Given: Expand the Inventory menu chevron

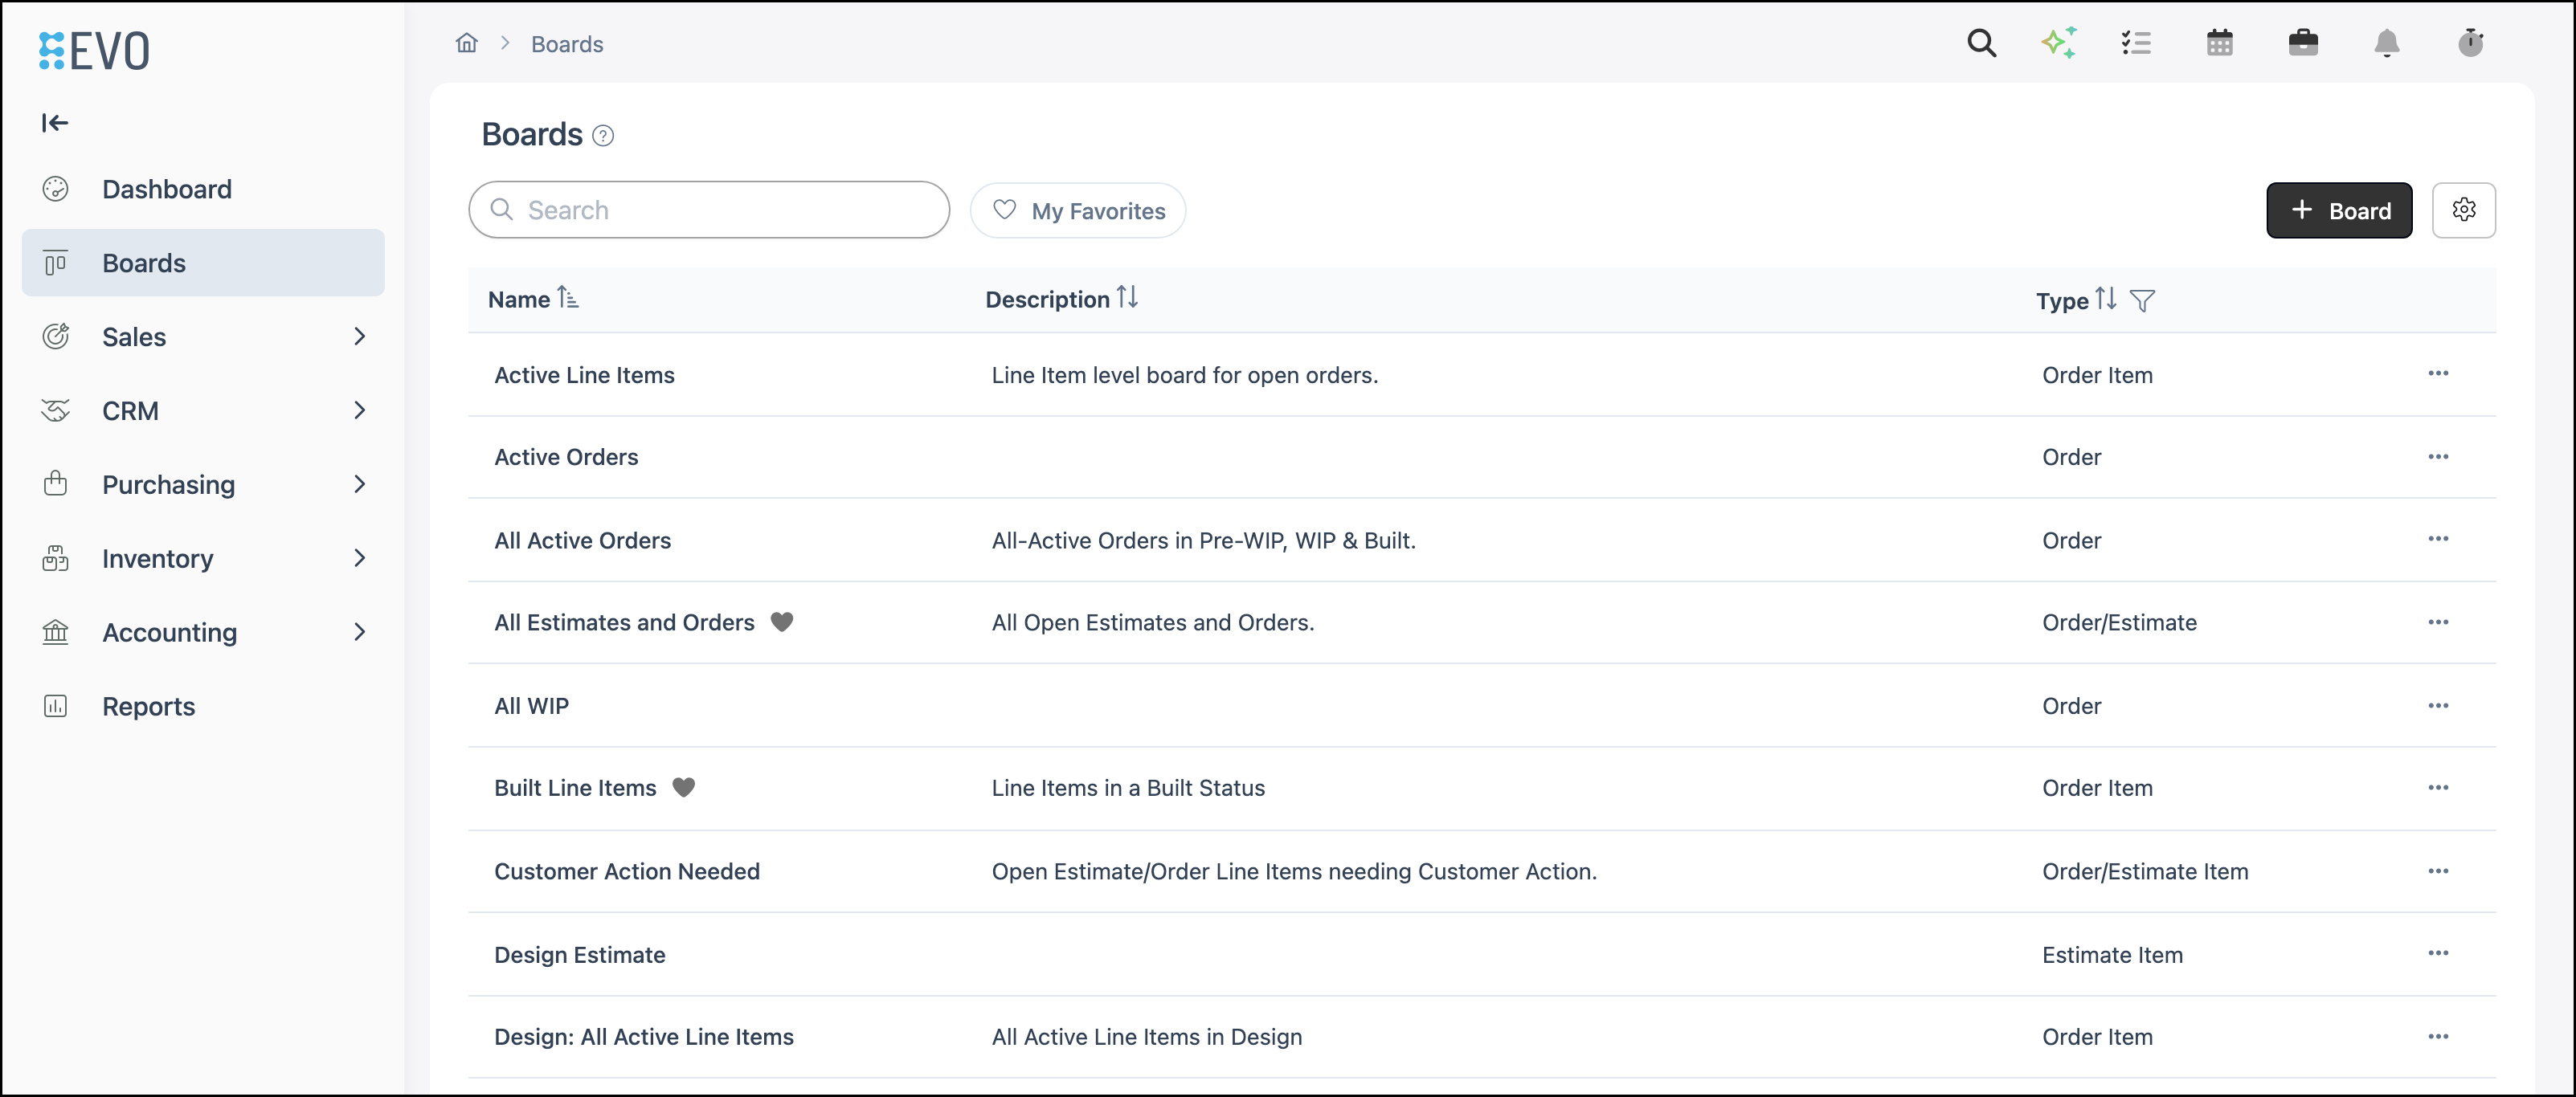Looking at the screenshot, I should (360, 558).
